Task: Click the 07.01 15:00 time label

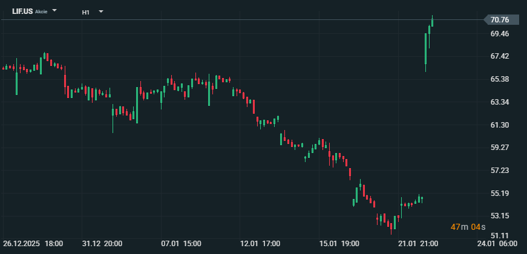Action: (181, 243)
